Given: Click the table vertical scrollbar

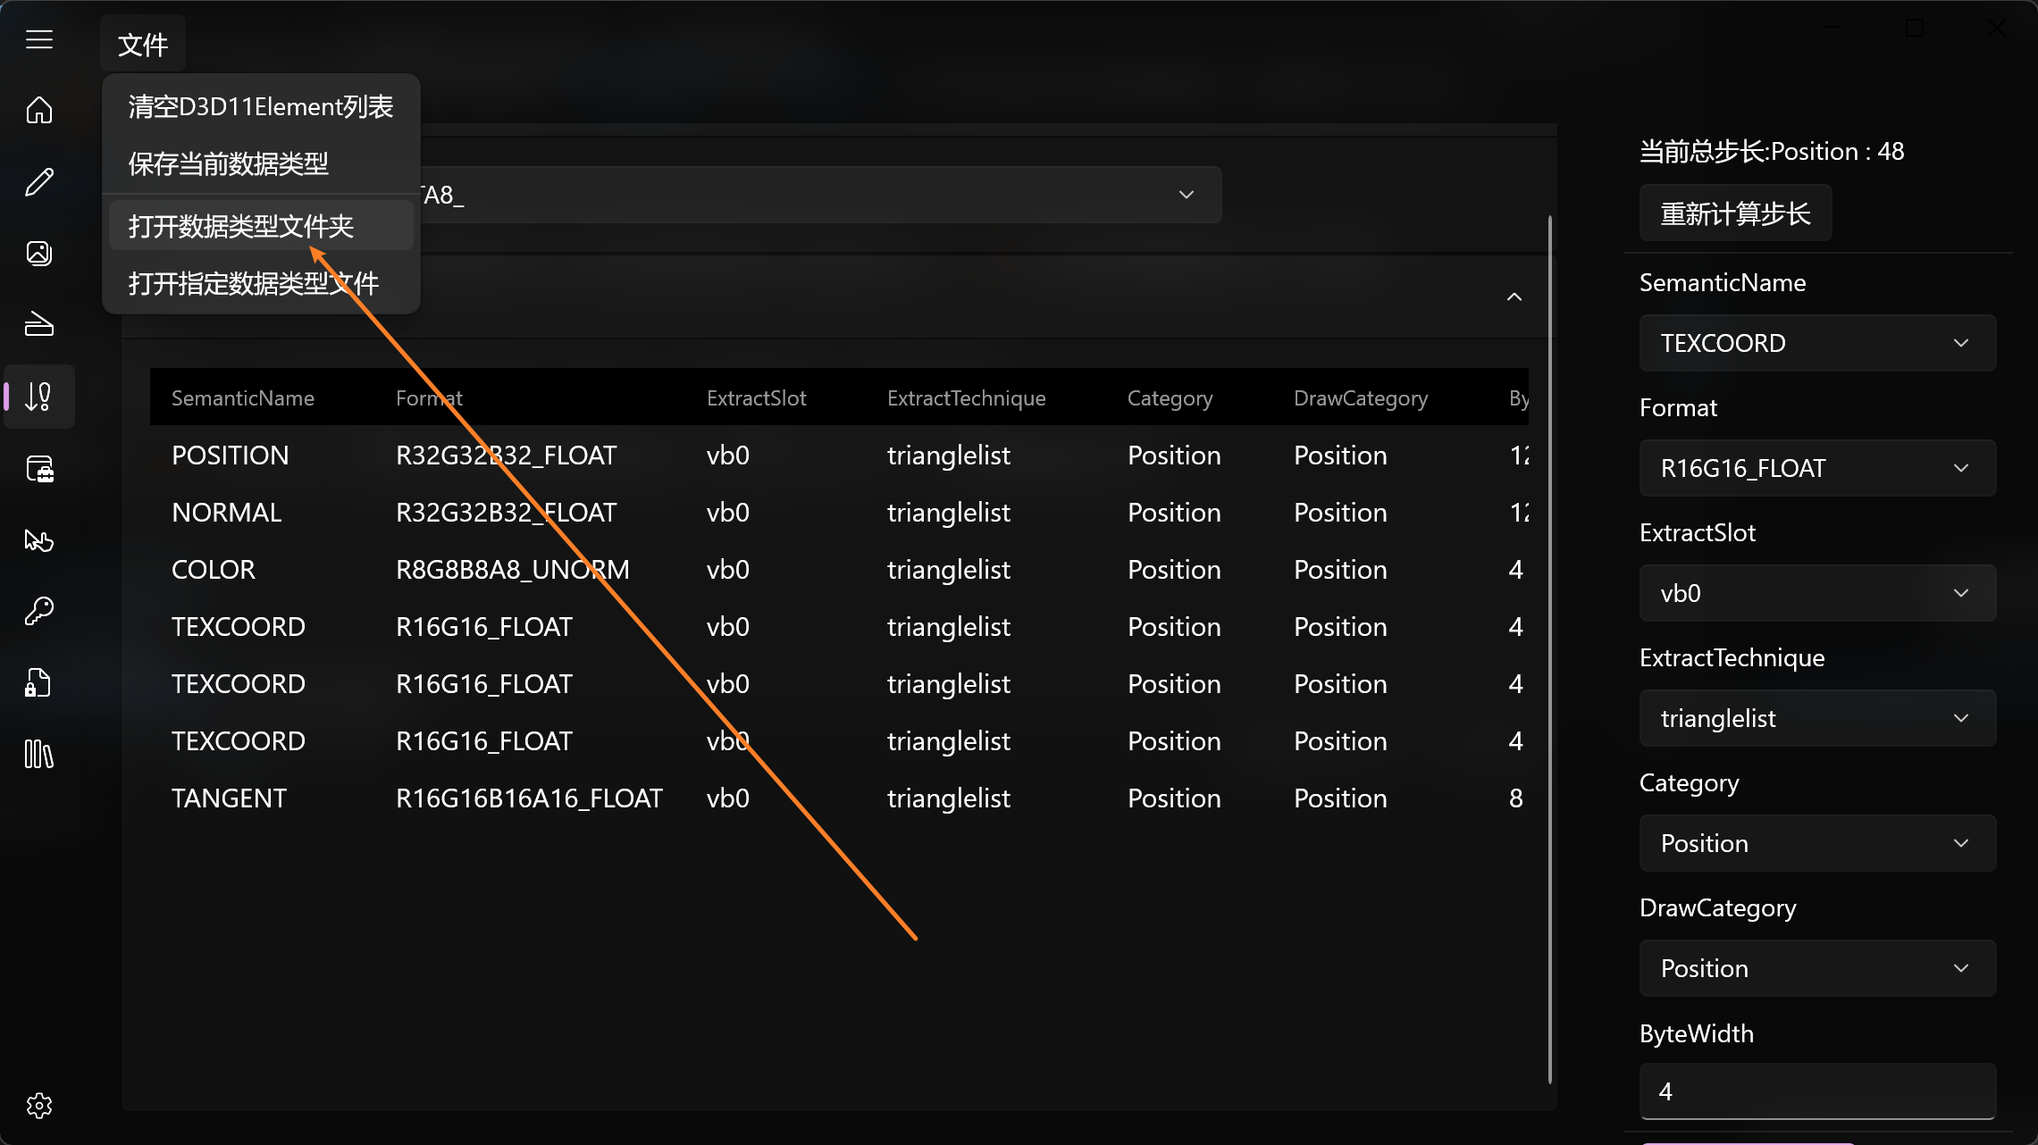Looking at the screenshot, I should click(x=1549, y=648).
